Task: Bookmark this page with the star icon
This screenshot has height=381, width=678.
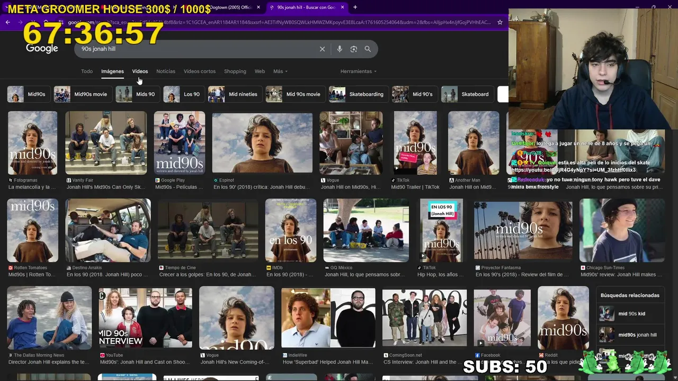Action: (x=499, y=22)
